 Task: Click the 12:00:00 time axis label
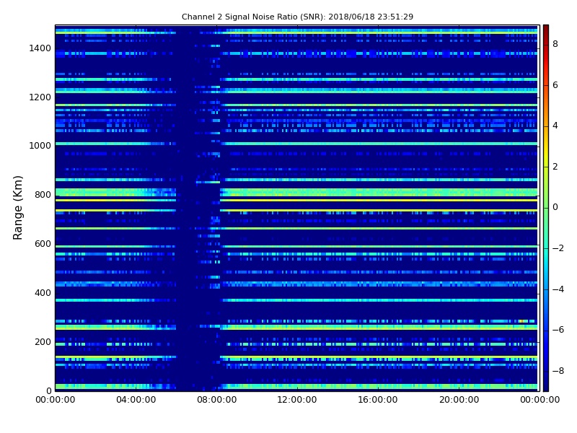[297, 400]
